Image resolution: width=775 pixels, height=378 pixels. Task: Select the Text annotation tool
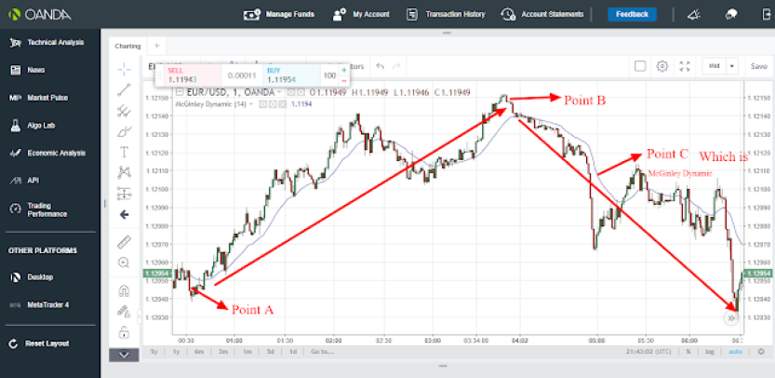click(124, 152)
